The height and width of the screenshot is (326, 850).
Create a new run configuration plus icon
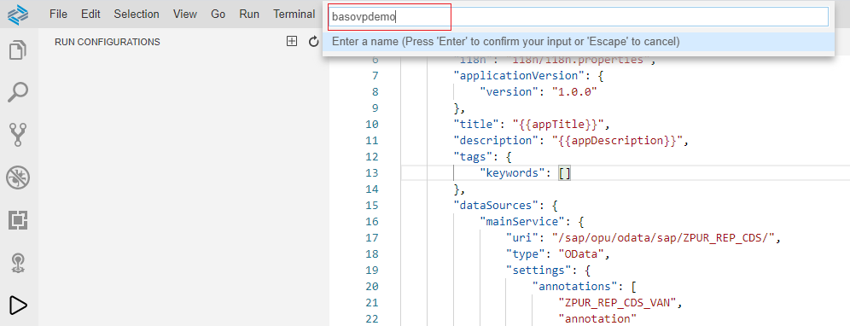click(x=292, y=41)
